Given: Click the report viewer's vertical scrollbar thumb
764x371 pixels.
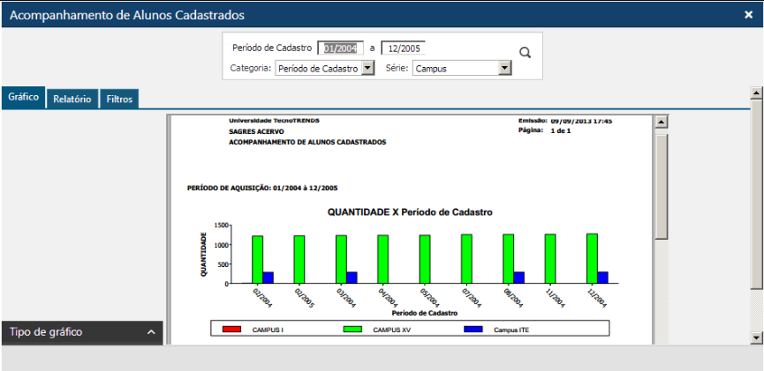Looking at the screenshot, I should click(661, 185).
